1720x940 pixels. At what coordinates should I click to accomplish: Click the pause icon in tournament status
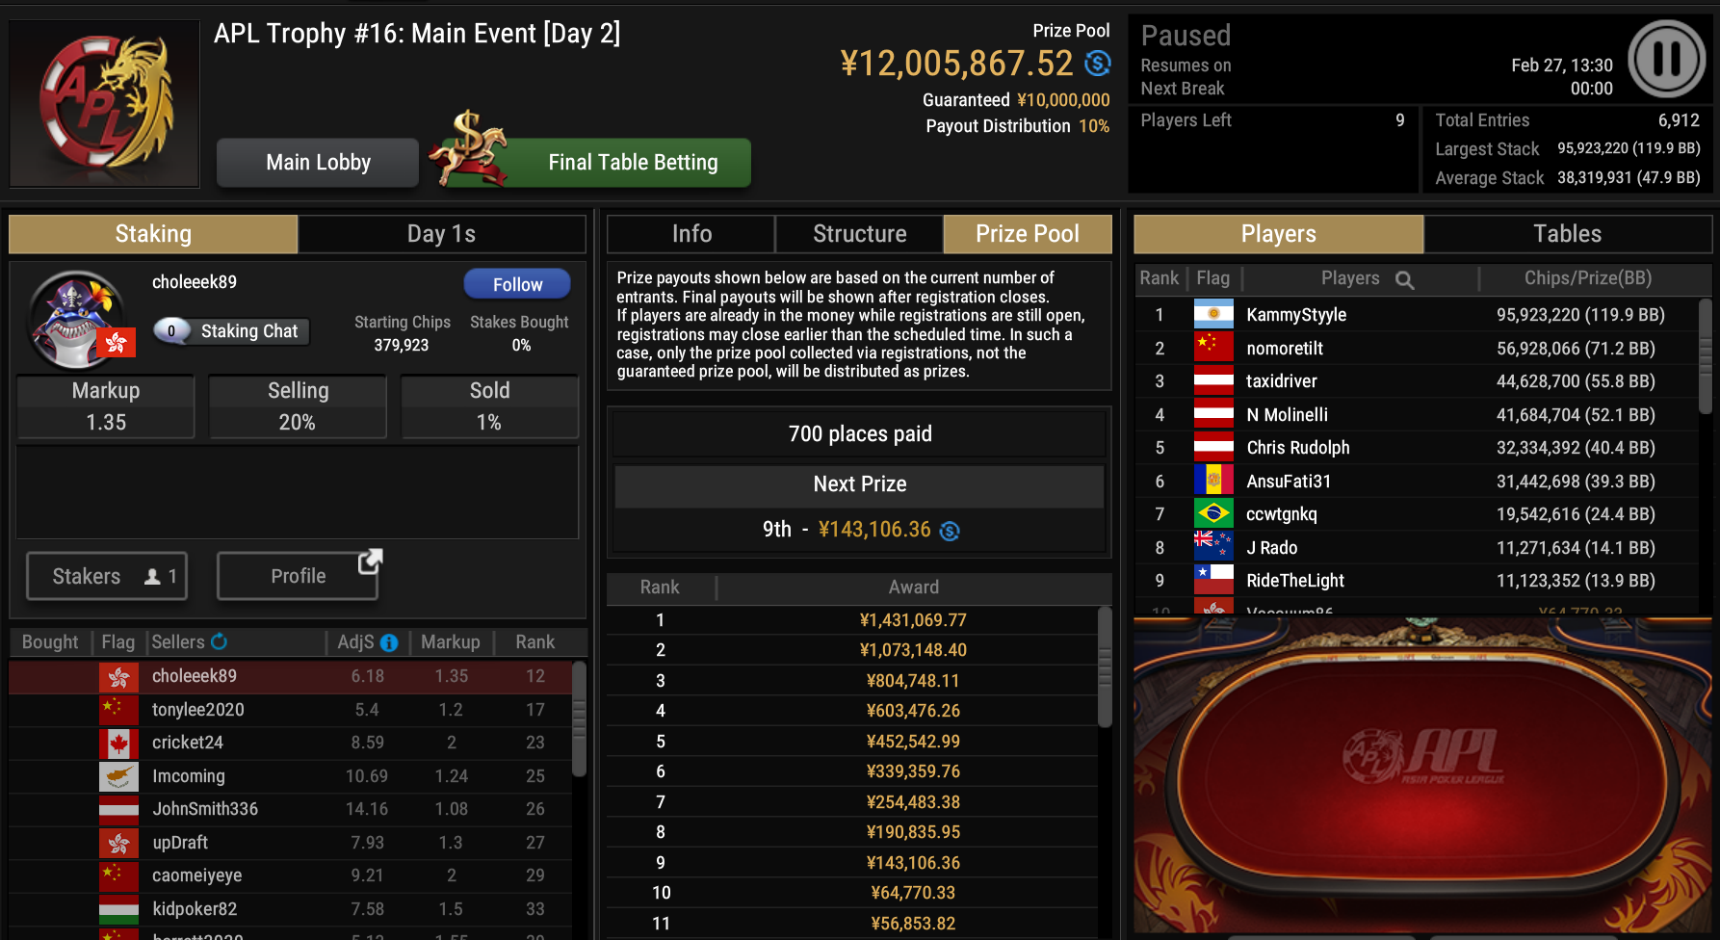point(1667,59)
